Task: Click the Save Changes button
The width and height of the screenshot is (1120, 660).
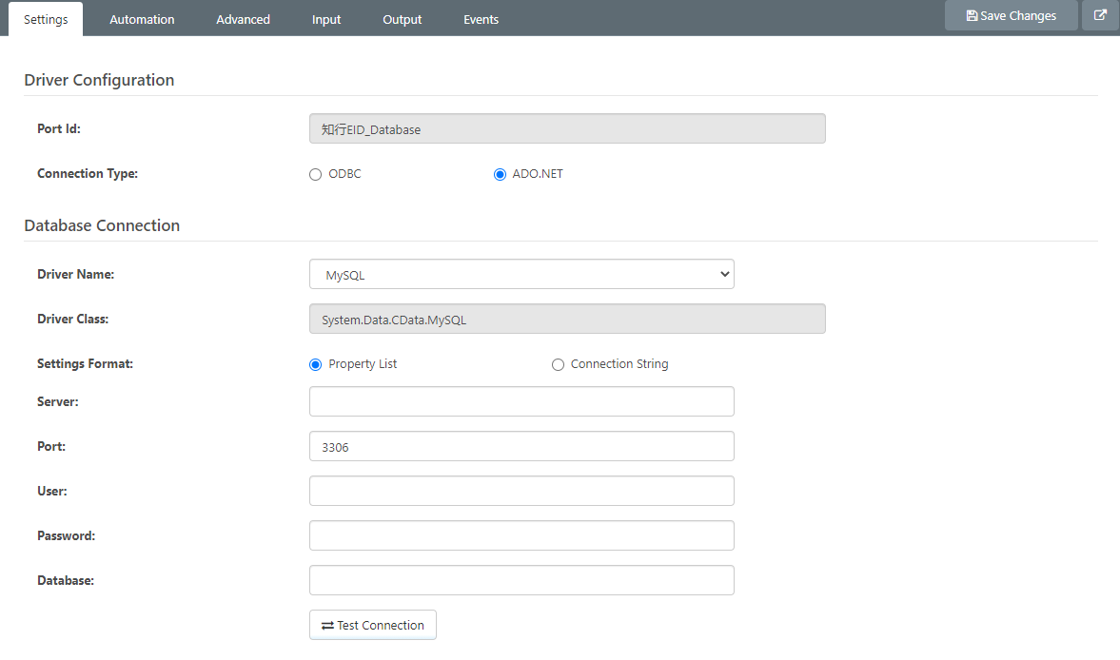Action: coord(1011,15)
